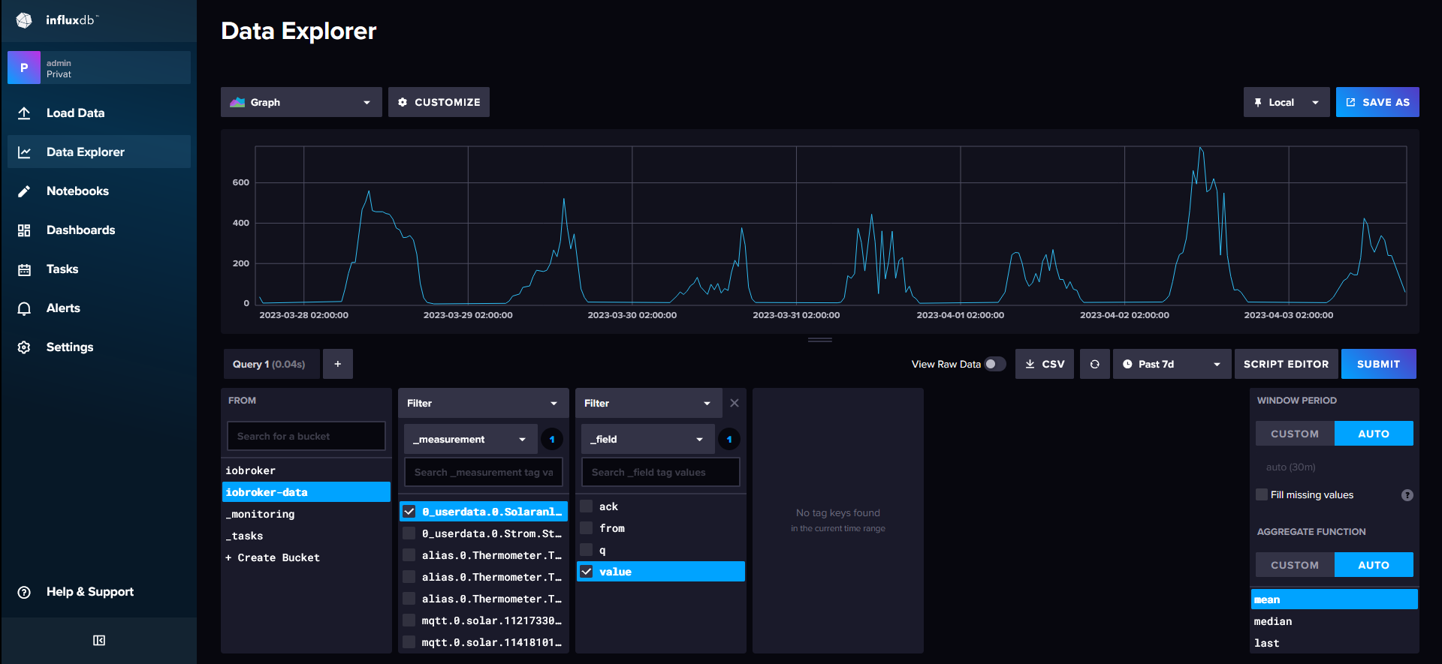The width and height of the screenshot is (1442, 664).
Task: Click the Alerts bell icon
Action: 24,308
